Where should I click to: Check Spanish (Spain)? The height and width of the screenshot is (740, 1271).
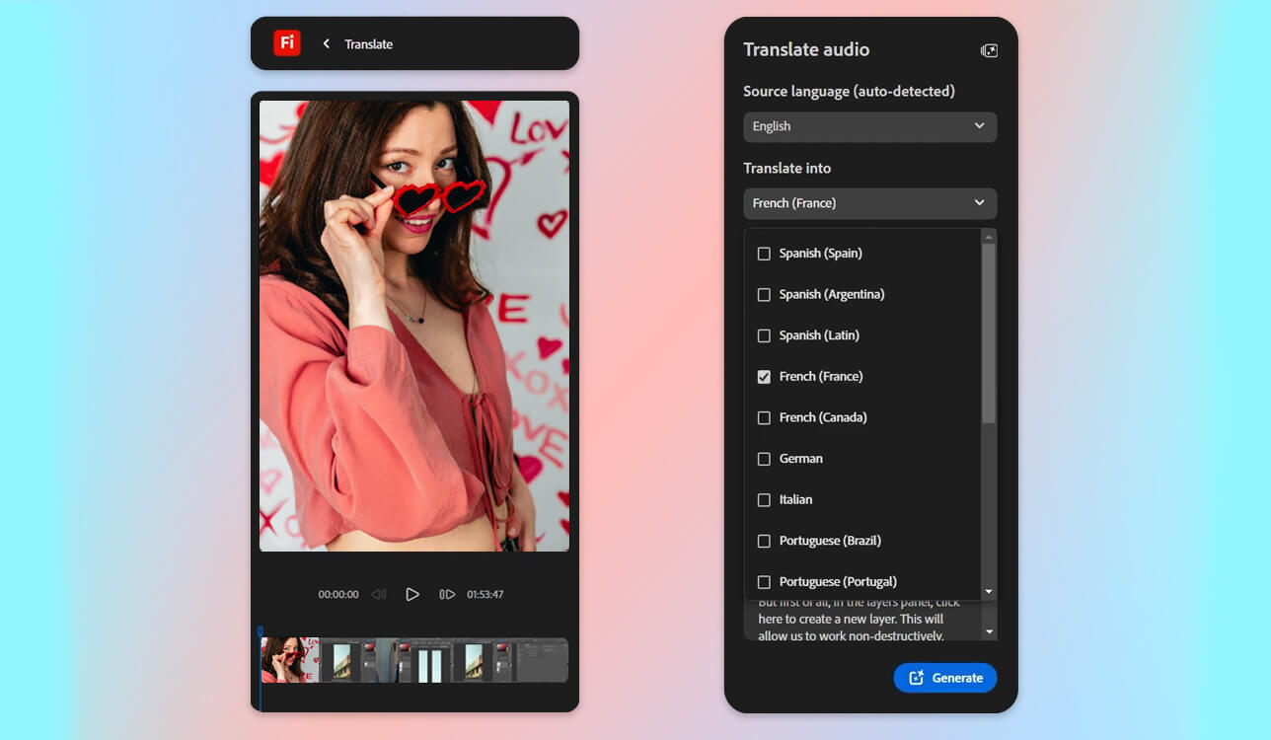[x=764, y=253]
